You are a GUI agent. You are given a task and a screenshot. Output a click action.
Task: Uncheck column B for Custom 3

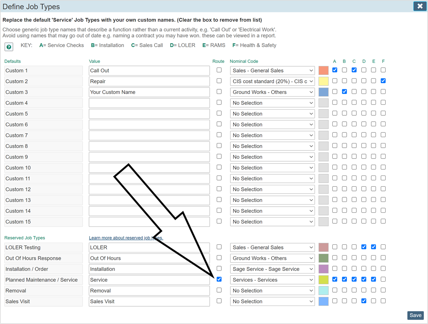coord(344,91)
